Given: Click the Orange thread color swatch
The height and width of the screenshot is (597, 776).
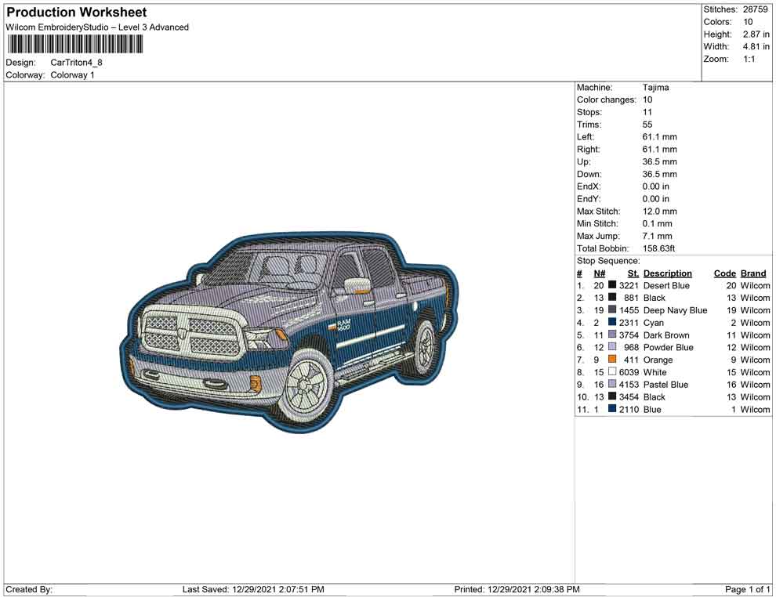Looking at the screenshot, I should tap(612, 359).
